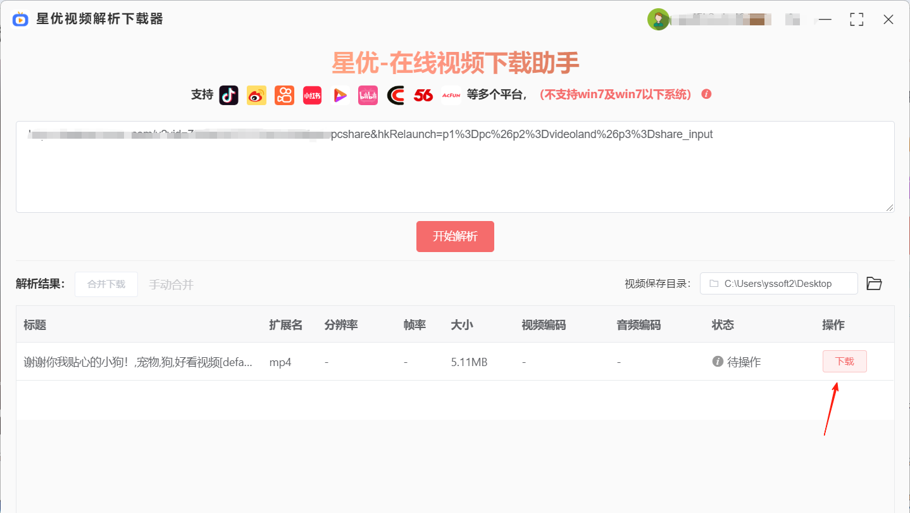Toggle fullscreen with the title bar icon
This screenshot has height=513, width=910.
(x=857, y=20)
